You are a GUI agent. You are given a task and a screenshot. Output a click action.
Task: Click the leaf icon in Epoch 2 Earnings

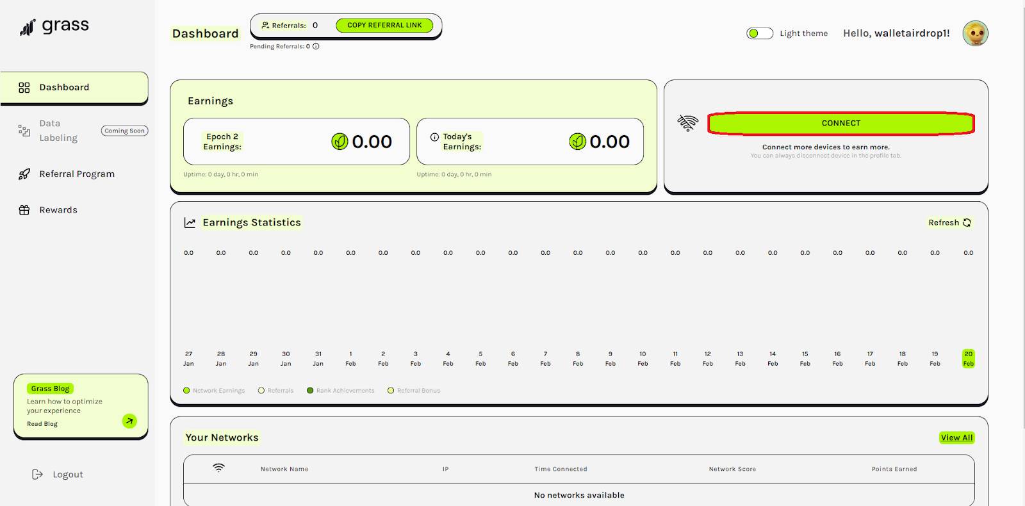click(x=340, y=142)
